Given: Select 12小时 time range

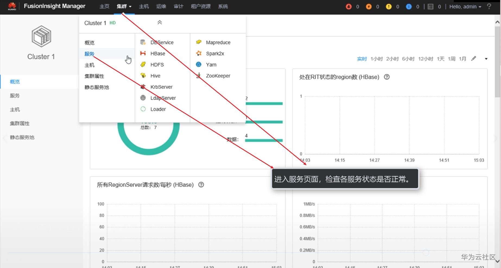Looking at the screenshot, I should pos(426,59).
